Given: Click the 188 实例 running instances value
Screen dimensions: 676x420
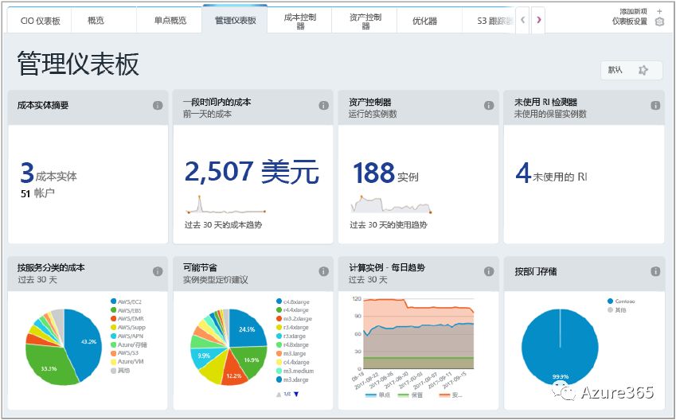Looking at the screenshot, I should coord(385,173).
